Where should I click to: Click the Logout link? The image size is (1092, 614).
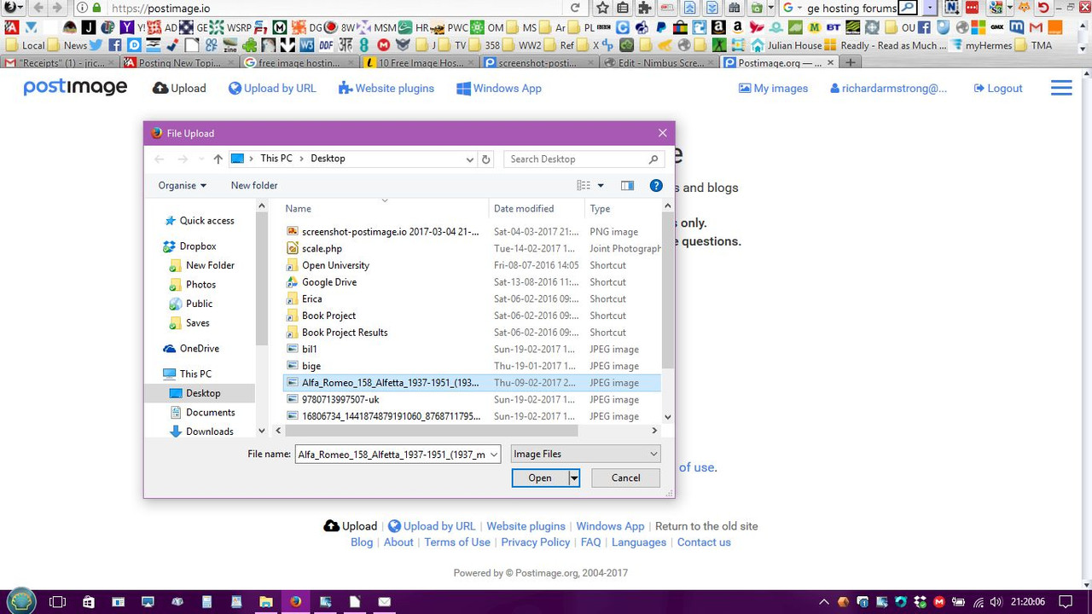[998, 89]
